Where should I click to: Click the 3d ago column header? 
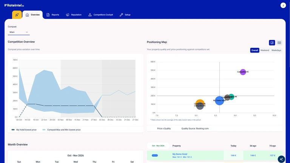[x=253, y=146]
